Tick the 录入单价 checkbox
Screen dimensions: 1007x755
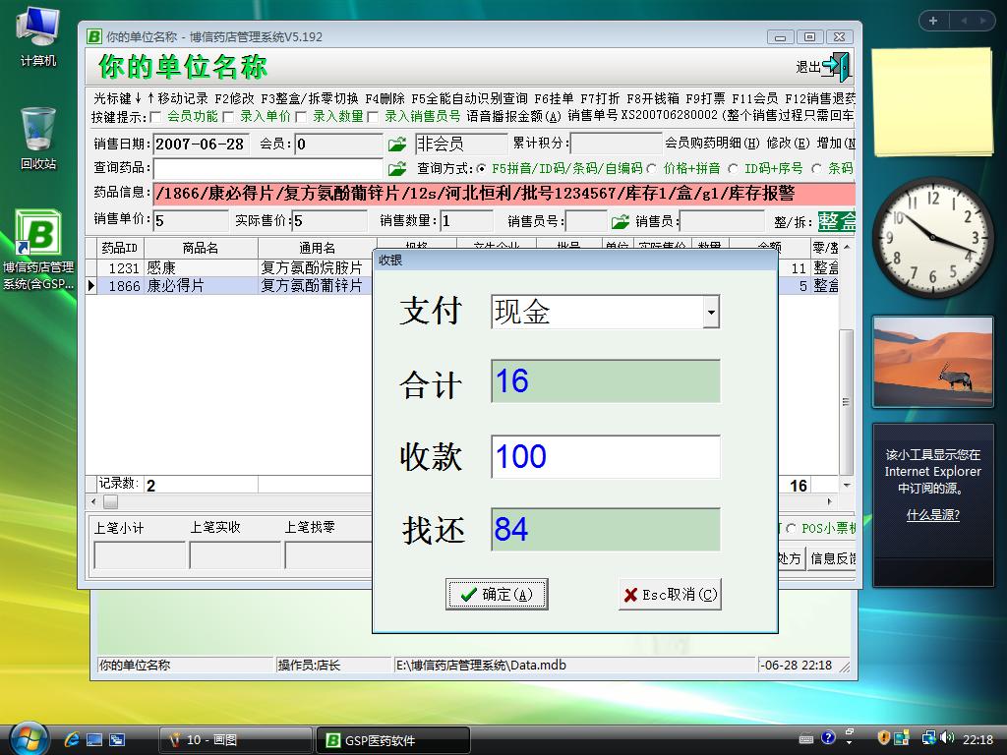click(x=228, y=117)
